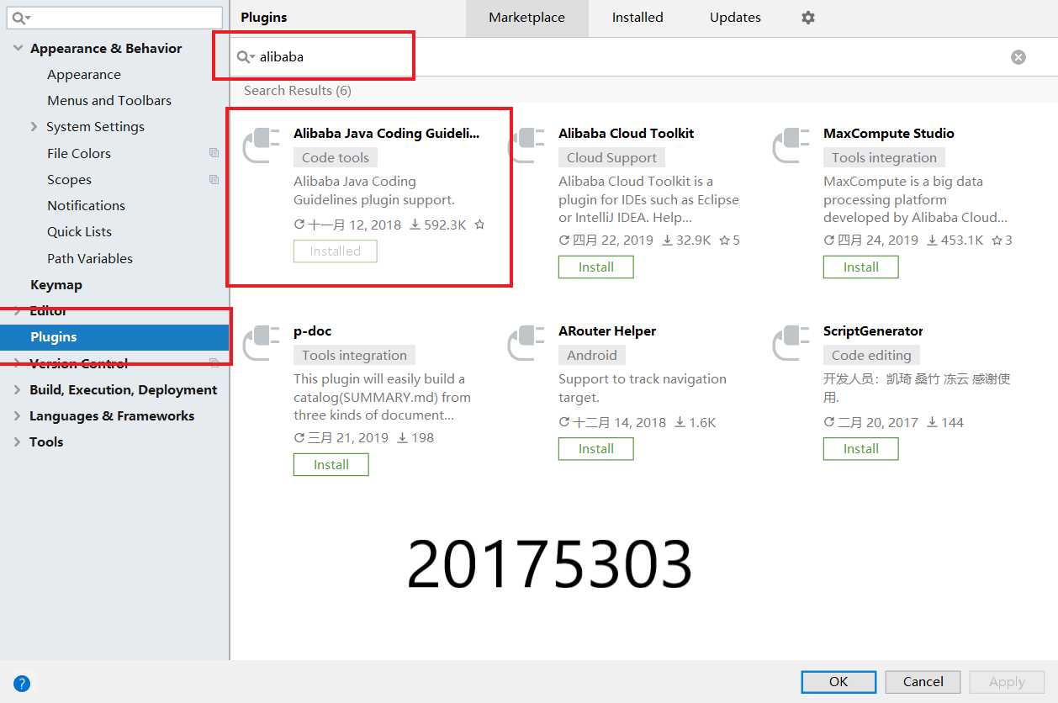Open the Appearance settings page
1058x703 pixels.
click(x=84, y=75)
